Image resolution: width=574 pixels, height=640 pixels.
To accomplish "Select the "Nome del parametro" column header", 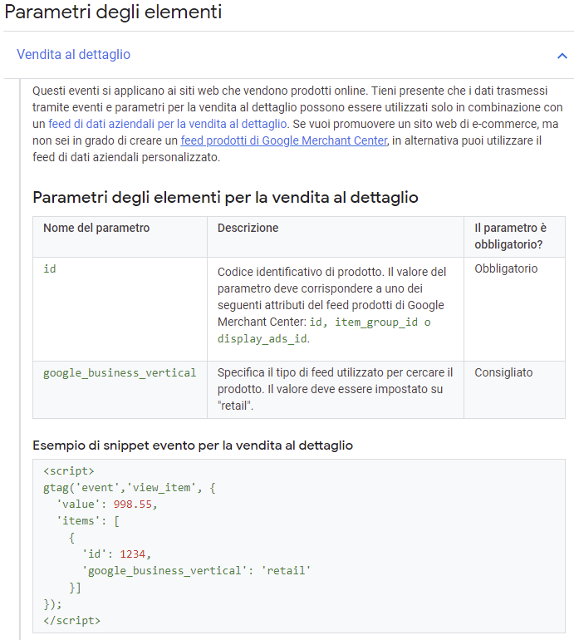I will [x=96, y=228].
